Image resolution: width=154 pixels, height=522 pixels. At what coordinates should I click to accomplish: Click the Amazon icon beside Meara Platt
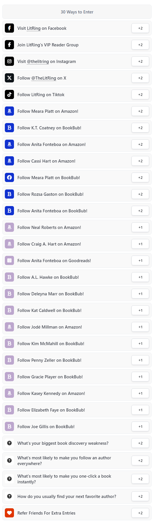9,111
